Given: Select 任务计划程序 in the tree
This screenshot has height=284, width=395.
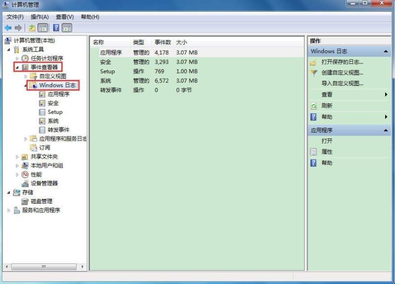Looking at the screenshot, I should [46, 58].
